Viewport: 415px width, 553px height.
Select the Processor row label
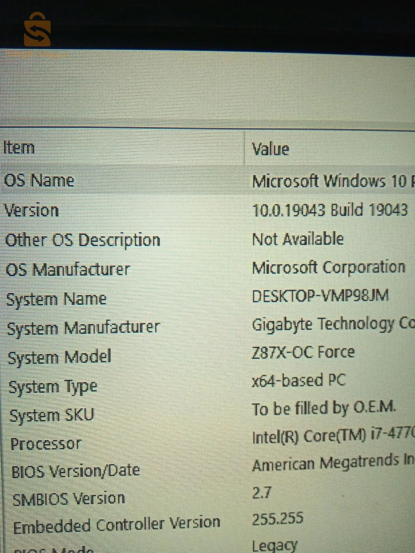[x=46, y=444]
